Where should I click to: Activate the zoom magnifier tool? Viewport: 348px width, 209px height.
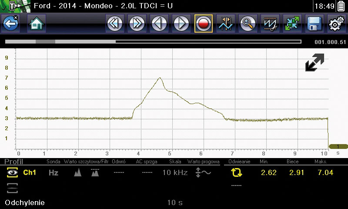[x=248, y=24]
